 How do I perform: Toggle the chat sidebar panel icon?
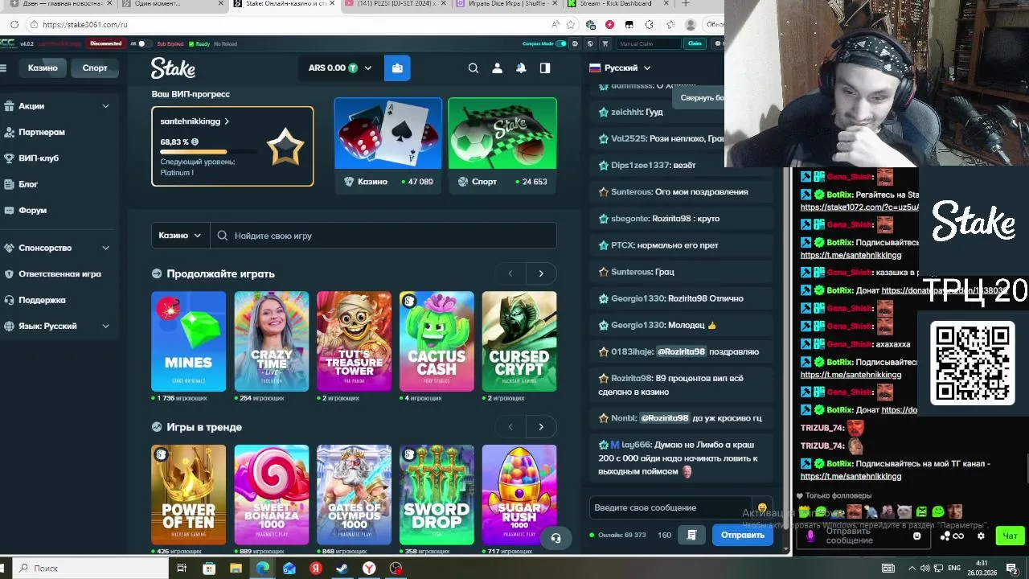pyautogui.click(x=545, y=68)
